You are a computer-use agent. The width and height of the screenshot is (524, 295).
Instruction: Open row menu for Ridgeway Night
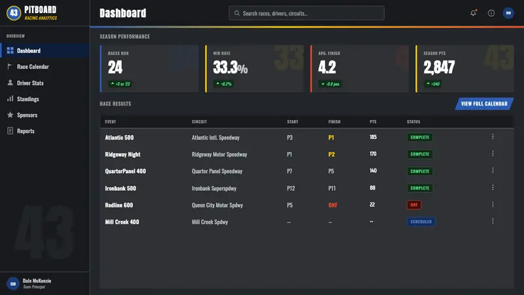point(493,153)
